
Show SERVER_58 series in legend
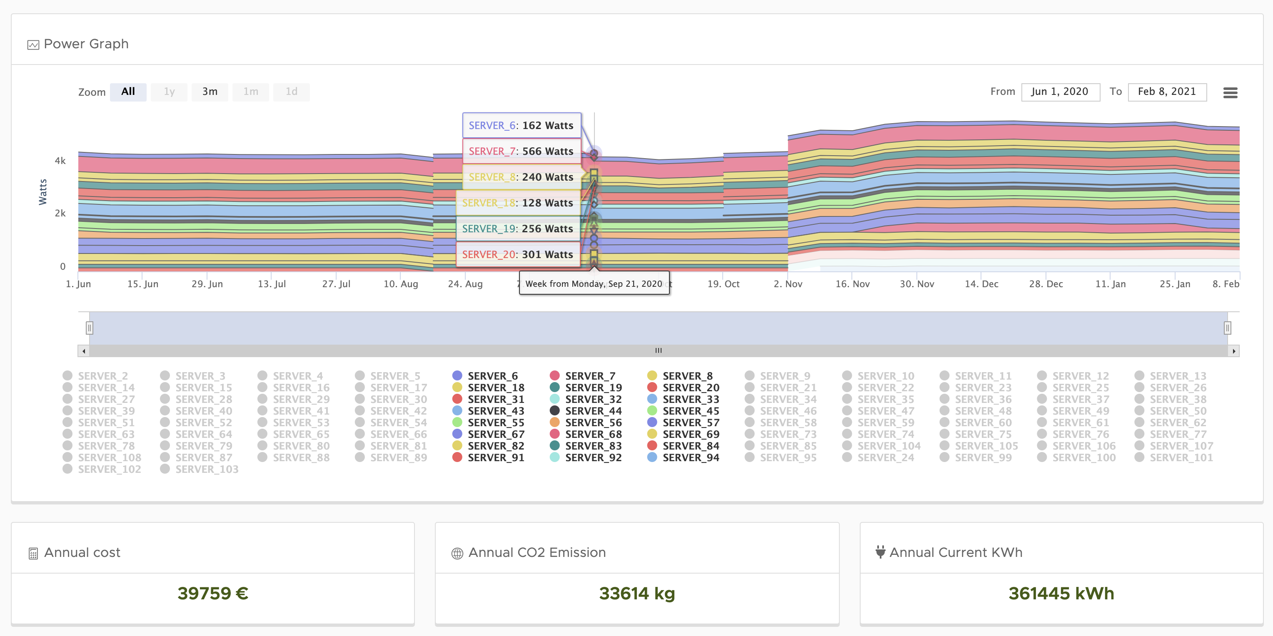(780, 423)
